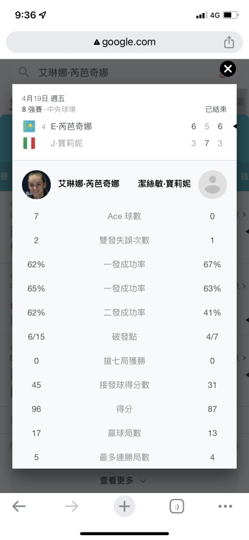Tap the Italy flag icon
Screen dimensions: 249x540
[x=29, y=143]
